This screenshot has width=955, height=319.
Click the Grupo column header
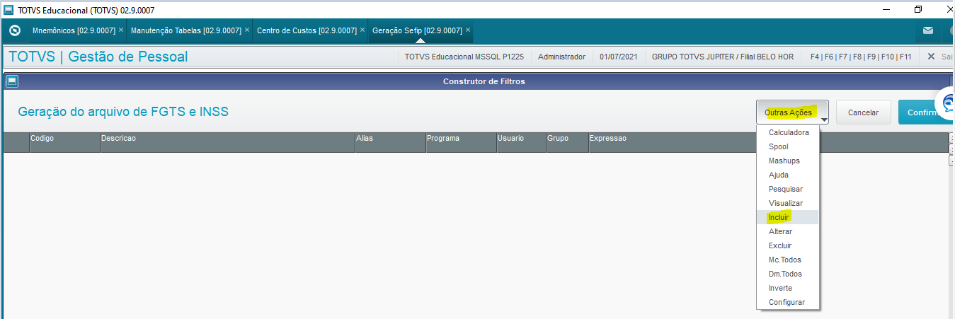tap(567, 142)
